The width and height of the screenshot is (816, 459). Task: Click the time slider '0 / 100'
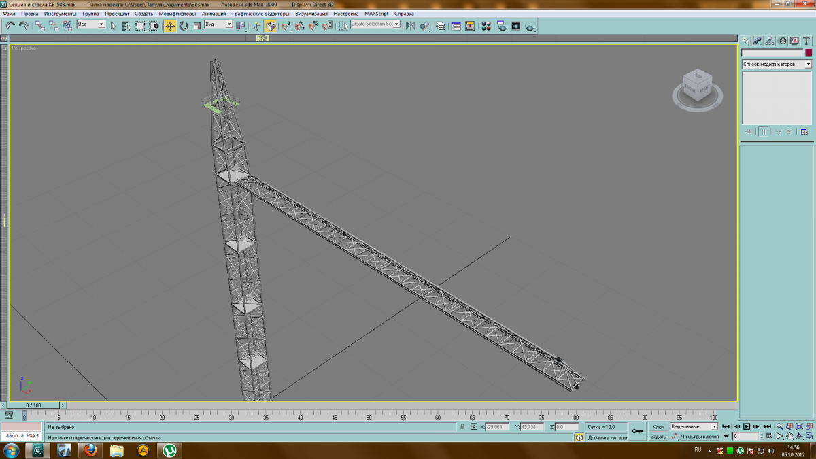(33, 405)
